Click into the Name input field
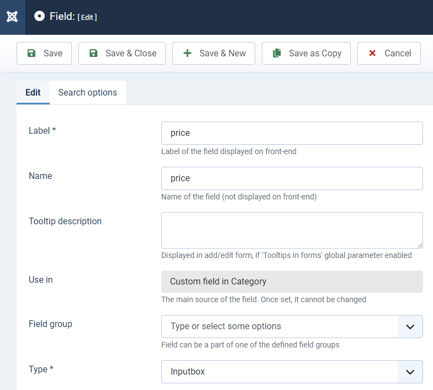This screenshot has height=390, width=433. coord(292,178)
